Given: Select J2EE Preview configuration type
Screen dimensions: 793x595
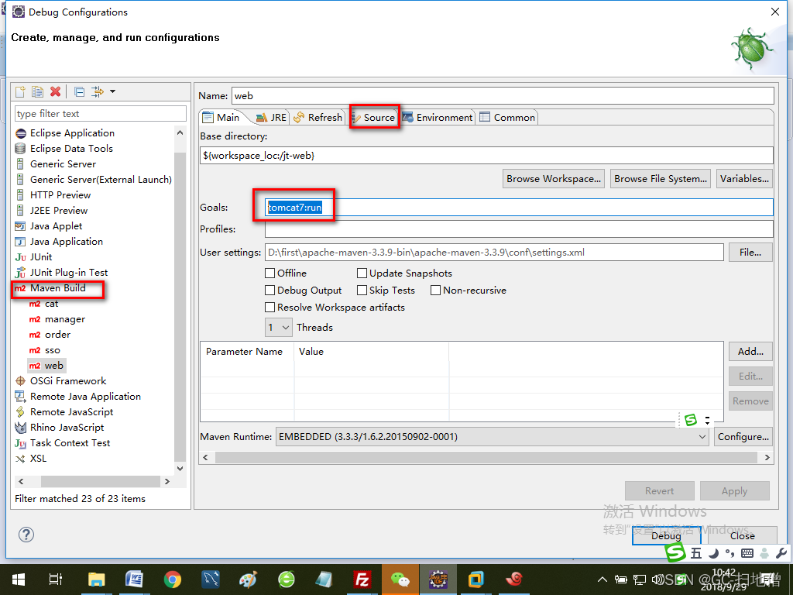Looking at the screenshot, I should click(x=59, y=211).
